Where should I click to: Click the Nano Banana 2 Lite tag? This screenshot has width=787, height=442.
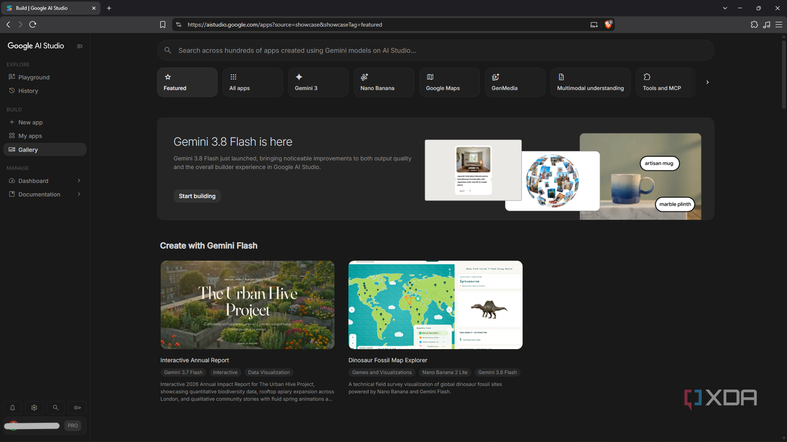[445, 372]
